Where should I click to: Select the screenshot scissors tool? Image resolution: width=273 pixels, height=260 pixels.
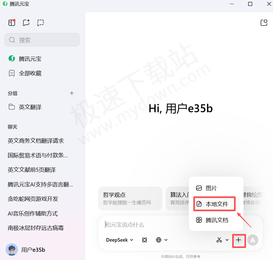click(x=219, y=240)
